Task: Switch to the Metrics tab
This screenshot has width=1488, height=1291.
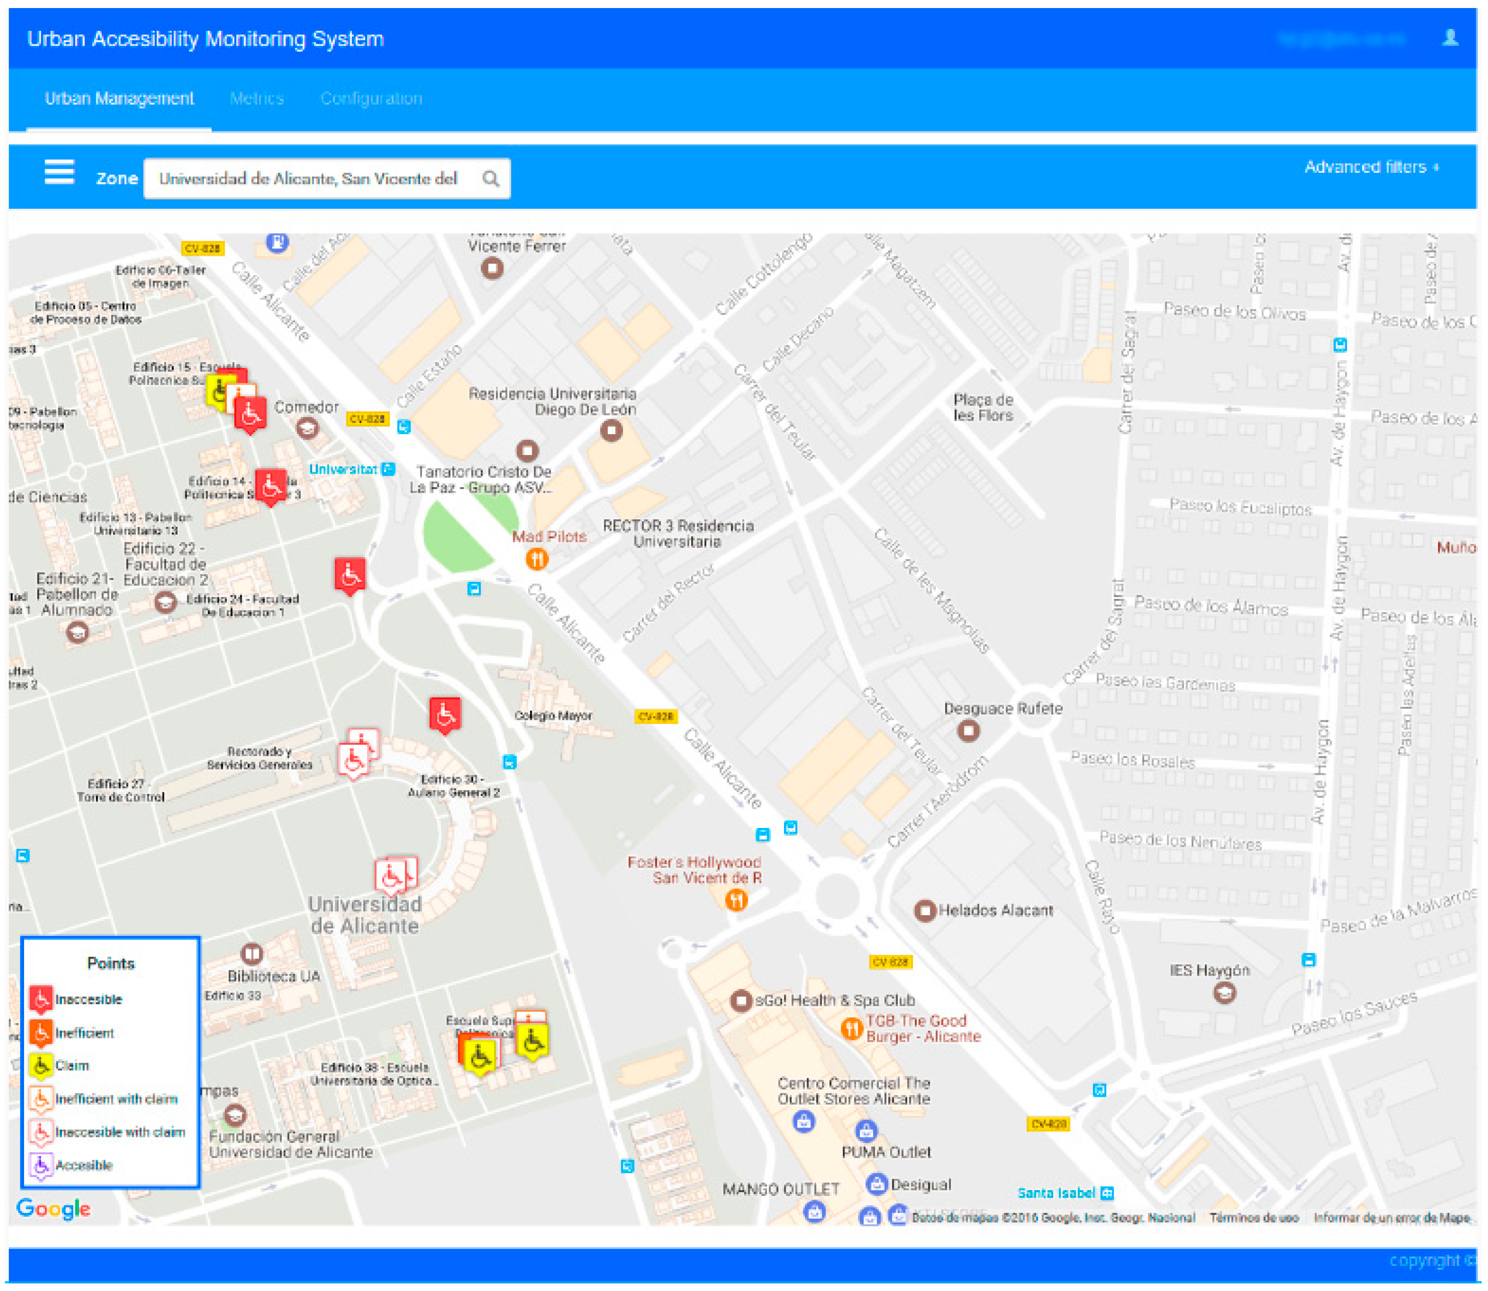Action: [256, 99]
